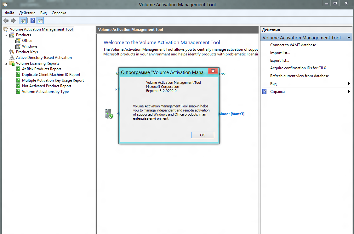Open Not Activated Product Report

click(x=46, y=86)
